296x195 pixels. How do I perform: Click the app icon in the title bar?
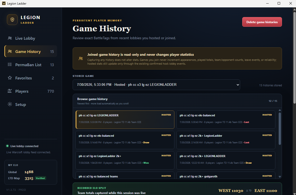(4, 3)
